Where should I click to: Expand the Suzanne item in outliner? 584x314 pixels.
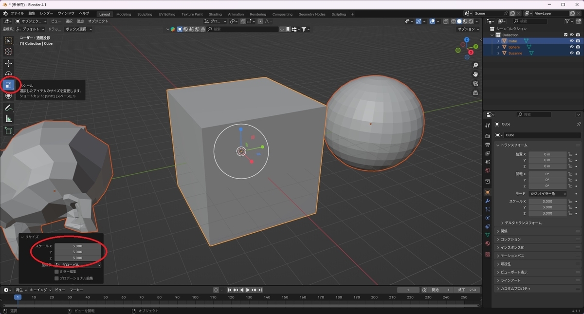498,53
